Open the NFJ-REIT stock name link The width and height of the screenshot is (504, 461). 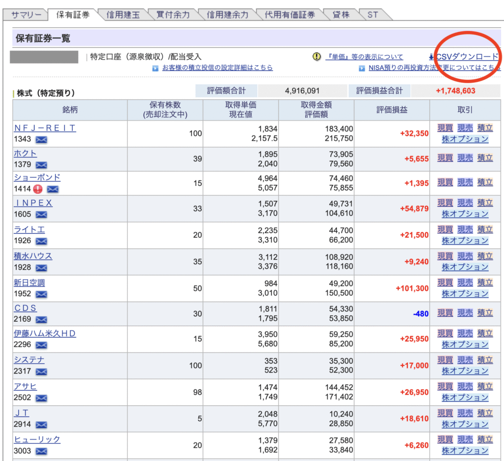(45, 128)
